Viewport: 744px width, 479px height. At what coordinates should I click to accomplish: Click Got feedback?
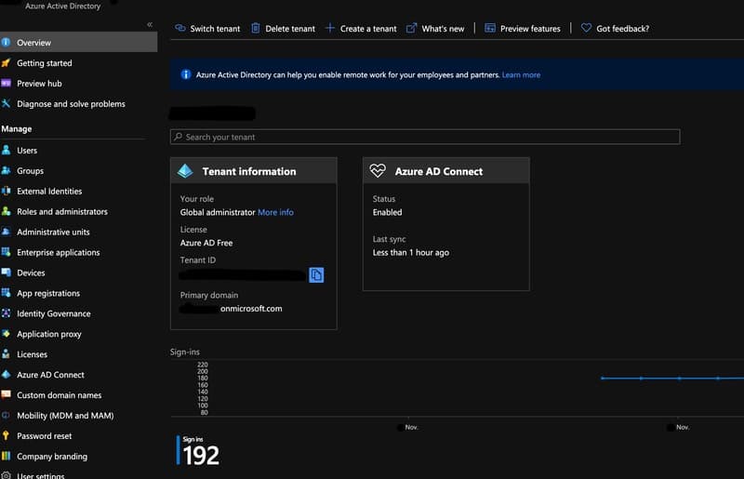[x=616, y=29]
